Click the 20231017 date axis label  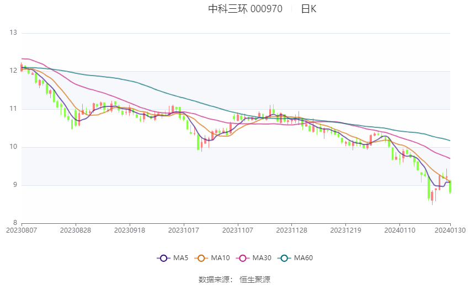[184, 230]
